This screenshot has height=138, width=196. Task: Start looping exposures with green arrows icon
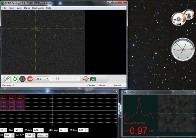(15, 79)
